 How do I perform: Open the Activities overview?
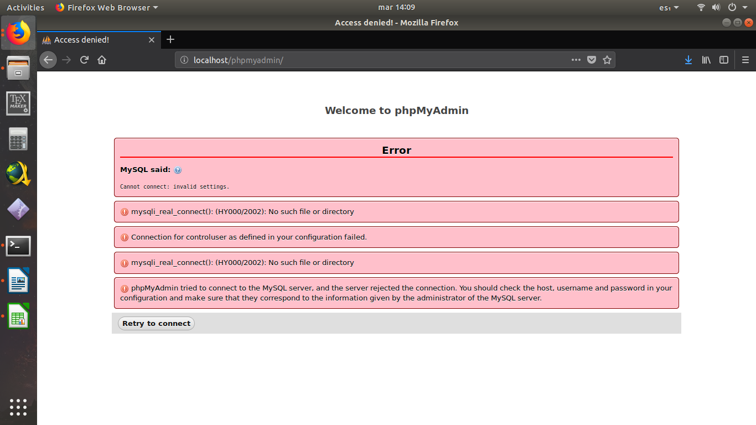pyautogui.click(x=25, y=7)
